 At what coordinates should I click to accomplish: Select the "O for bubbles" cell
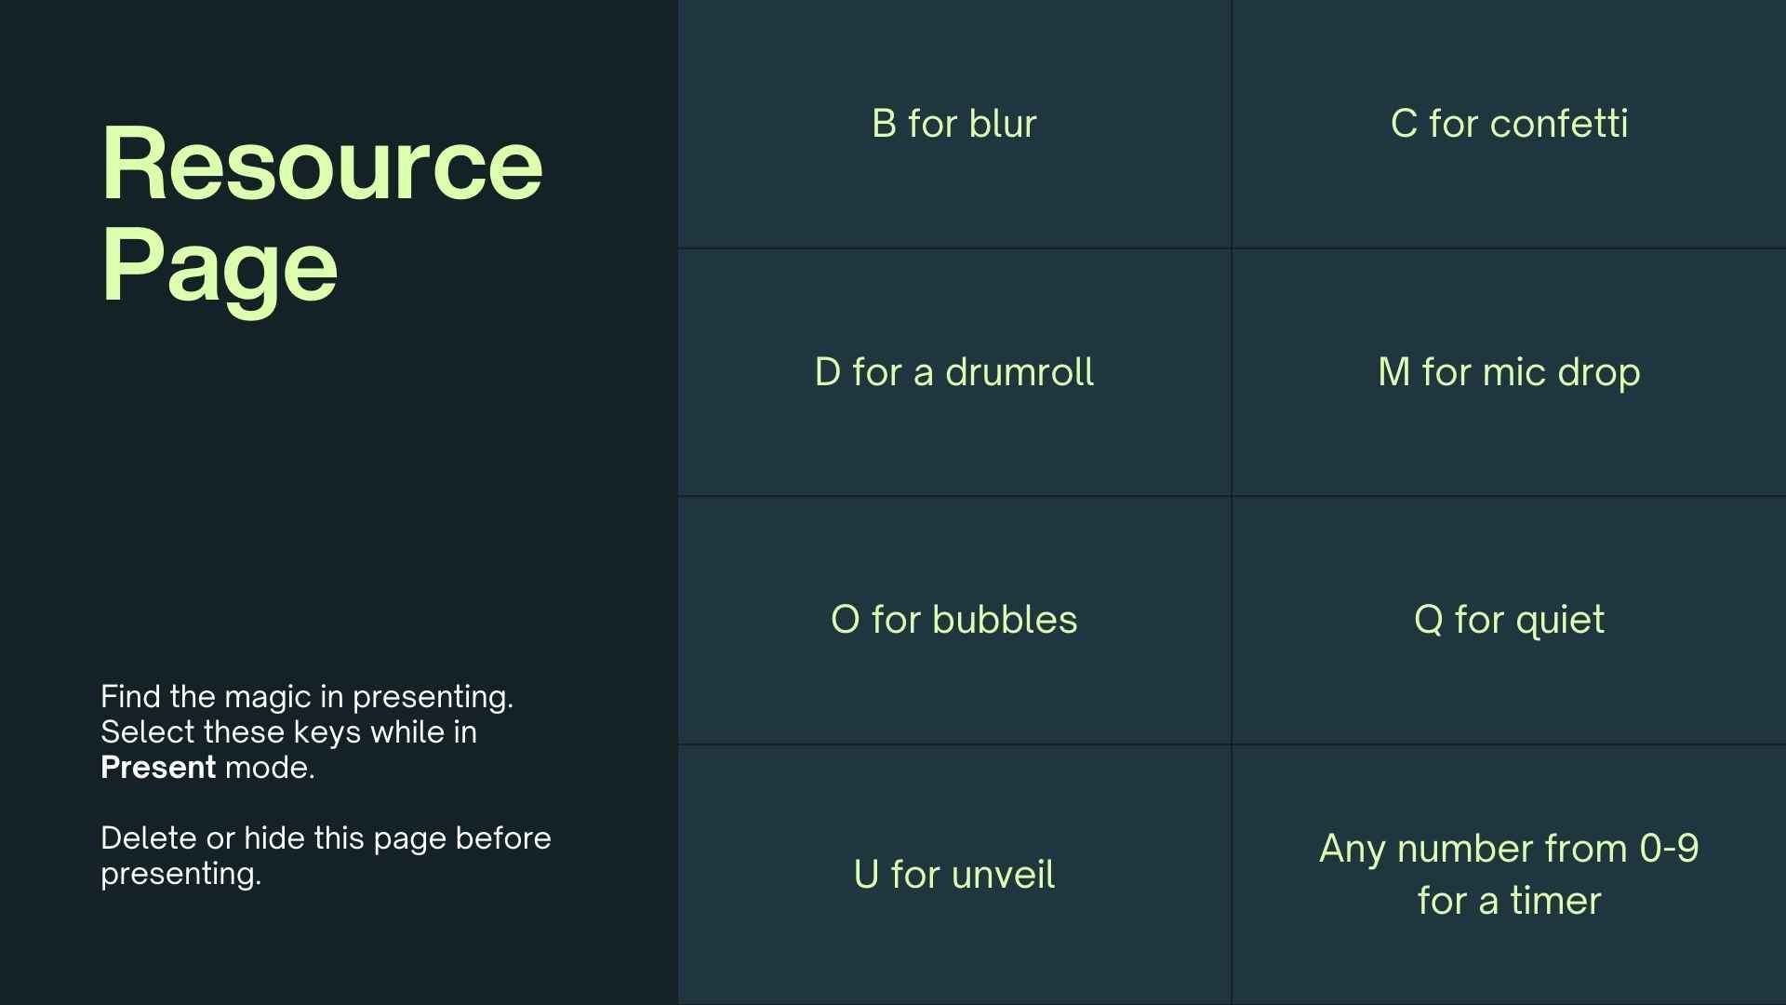pyautogui.click(x=953, y=620)
